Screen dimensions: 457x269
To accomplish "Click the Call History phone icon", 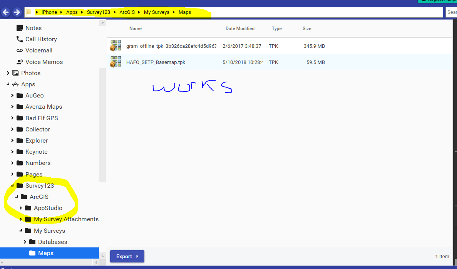I will (x=20, y=39).
